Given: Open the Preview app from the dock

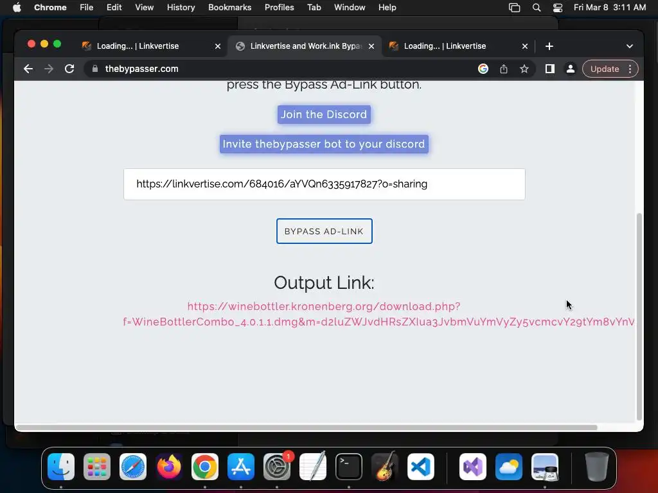Looking at the screenshot, I should [545, 467].
